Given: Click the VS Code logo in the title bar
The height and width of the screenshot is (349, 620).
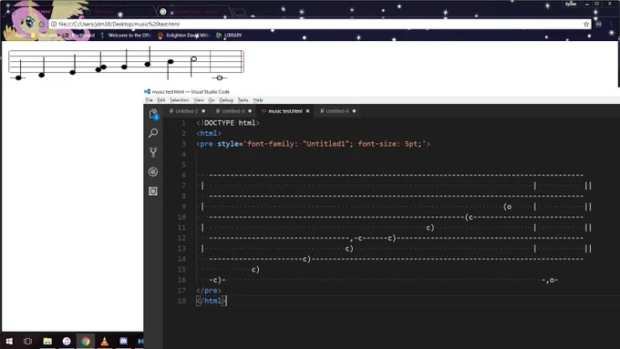Looking at the screenshot, I should [x=147, y=91].
